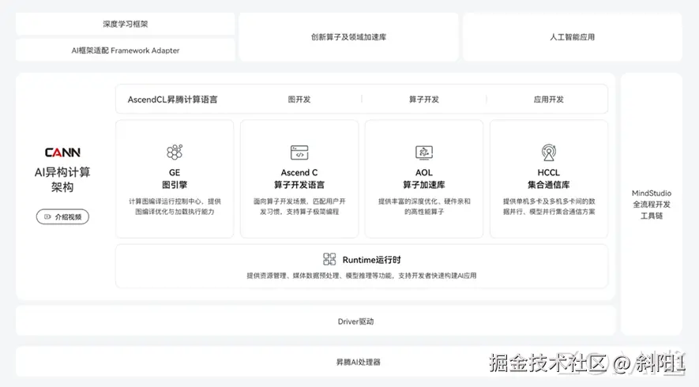Click HCCL 集合通信库 title
699x387 pixels.
pos(549,178)
